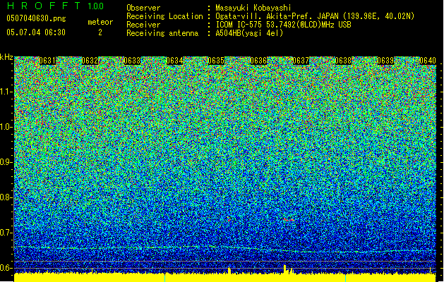Click the 0632 time marker
Viewport: 444px width, 282px height.
tap(90, 61)
